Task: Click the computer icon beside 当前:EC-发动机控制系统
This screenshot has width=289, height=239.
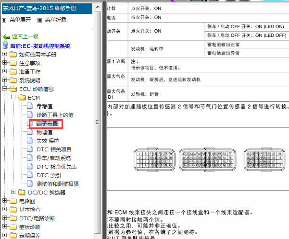Action: [5, 46]
